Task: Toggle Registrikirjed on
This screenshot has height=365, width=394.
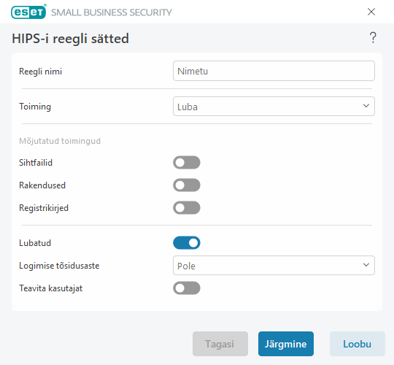Action: 187,207
